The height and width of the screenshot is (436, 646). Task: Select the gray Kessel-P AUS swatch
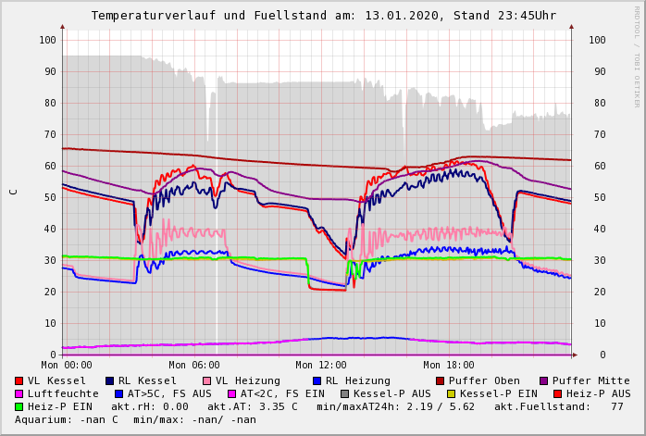[345, 393]
